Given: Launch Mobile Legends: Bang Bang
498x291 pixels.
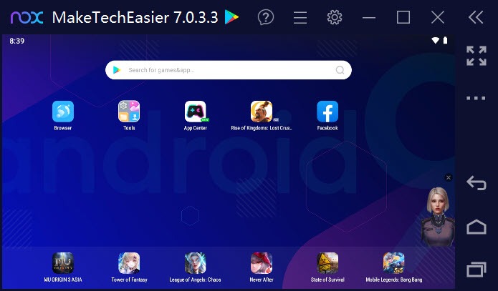Looking at the screenshot, I should [x=394, y=263].
